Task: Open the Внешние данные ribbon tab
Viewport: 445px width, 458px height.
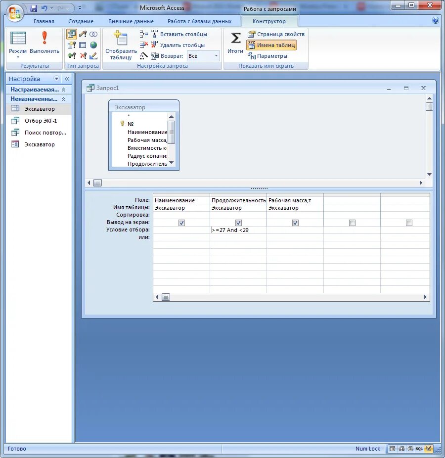Action: [x=131, y=21]
